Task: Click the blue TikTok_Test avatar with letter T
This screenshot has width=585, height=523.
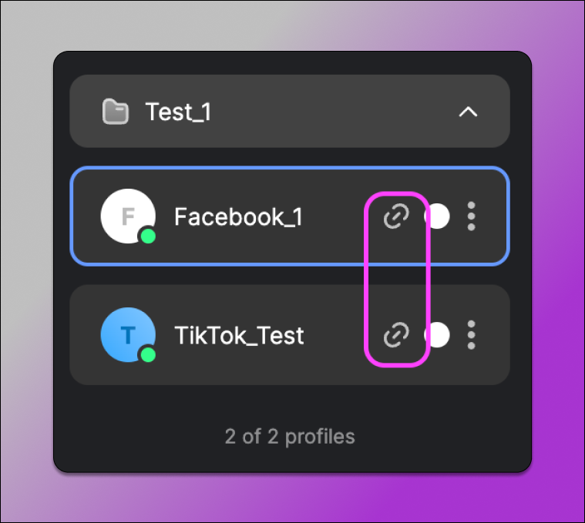Action: 126,334
